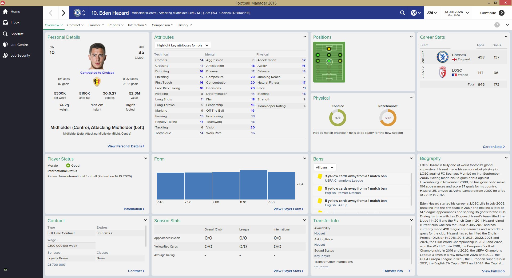Image resolution: width=512 pixels, height=278 pixels.
Task: Open the Transfer tab menu
Action: click(x=96, y=25)
